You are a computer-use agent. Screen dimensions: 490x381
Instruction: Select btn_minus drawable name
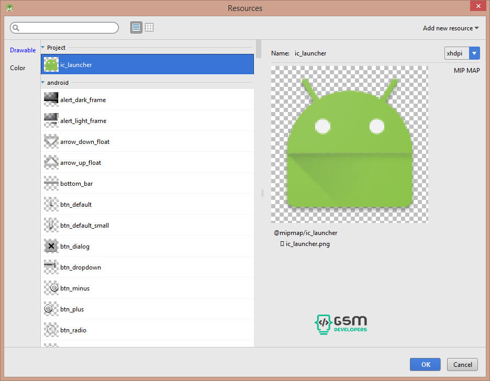pyautogui.click(x=75, y=288)
